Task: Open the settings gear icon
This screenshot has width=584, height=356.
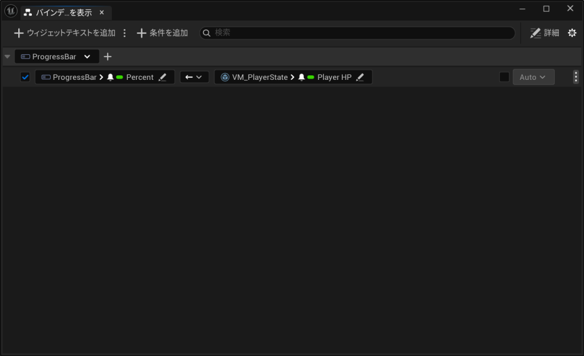Action: (572, 33)
